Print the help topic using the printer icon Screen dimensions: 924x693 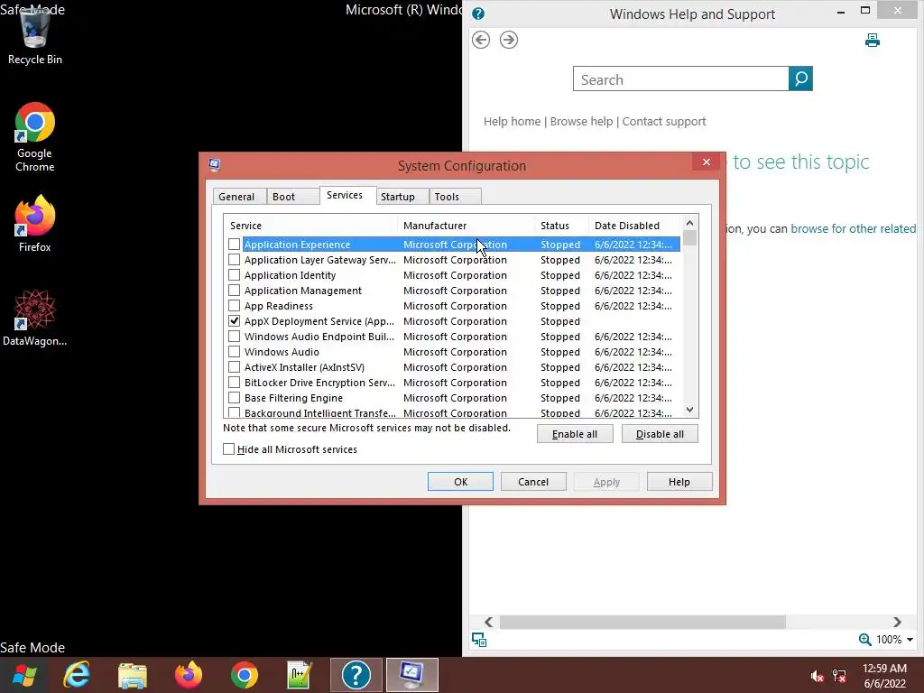click(873, 40)
